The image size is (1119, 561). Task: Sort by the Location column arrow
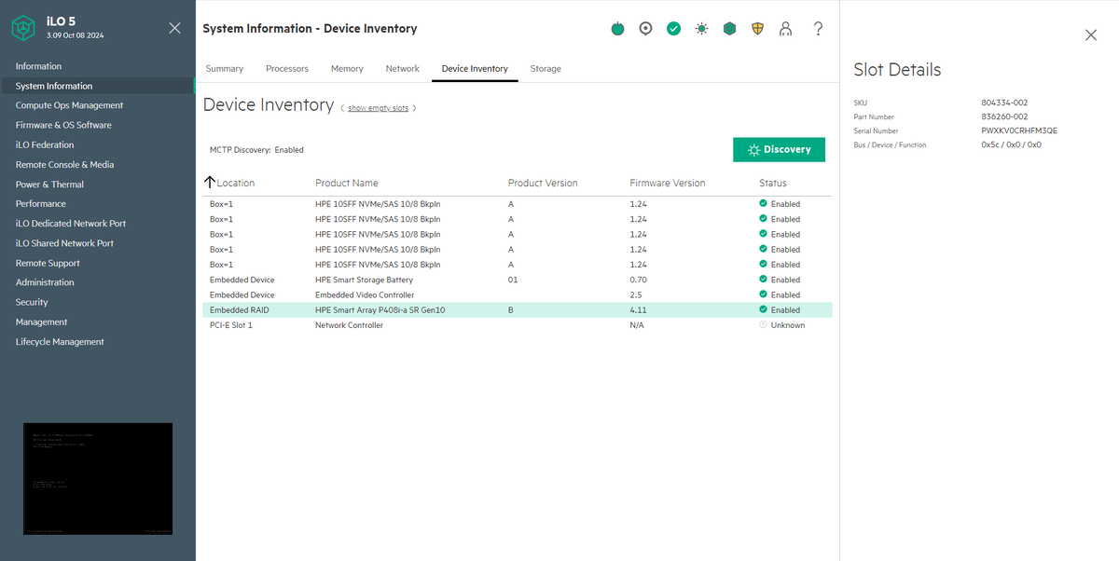coord(210,183)
